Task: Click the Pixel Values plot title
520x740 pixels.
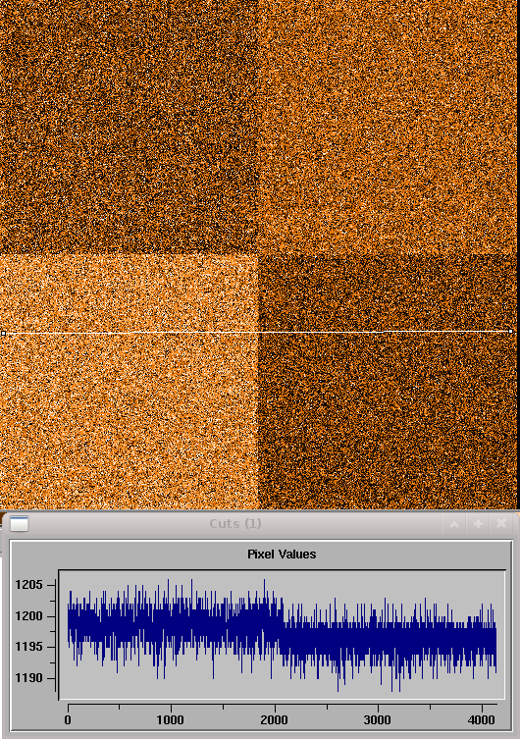Action: coord(282,555)
